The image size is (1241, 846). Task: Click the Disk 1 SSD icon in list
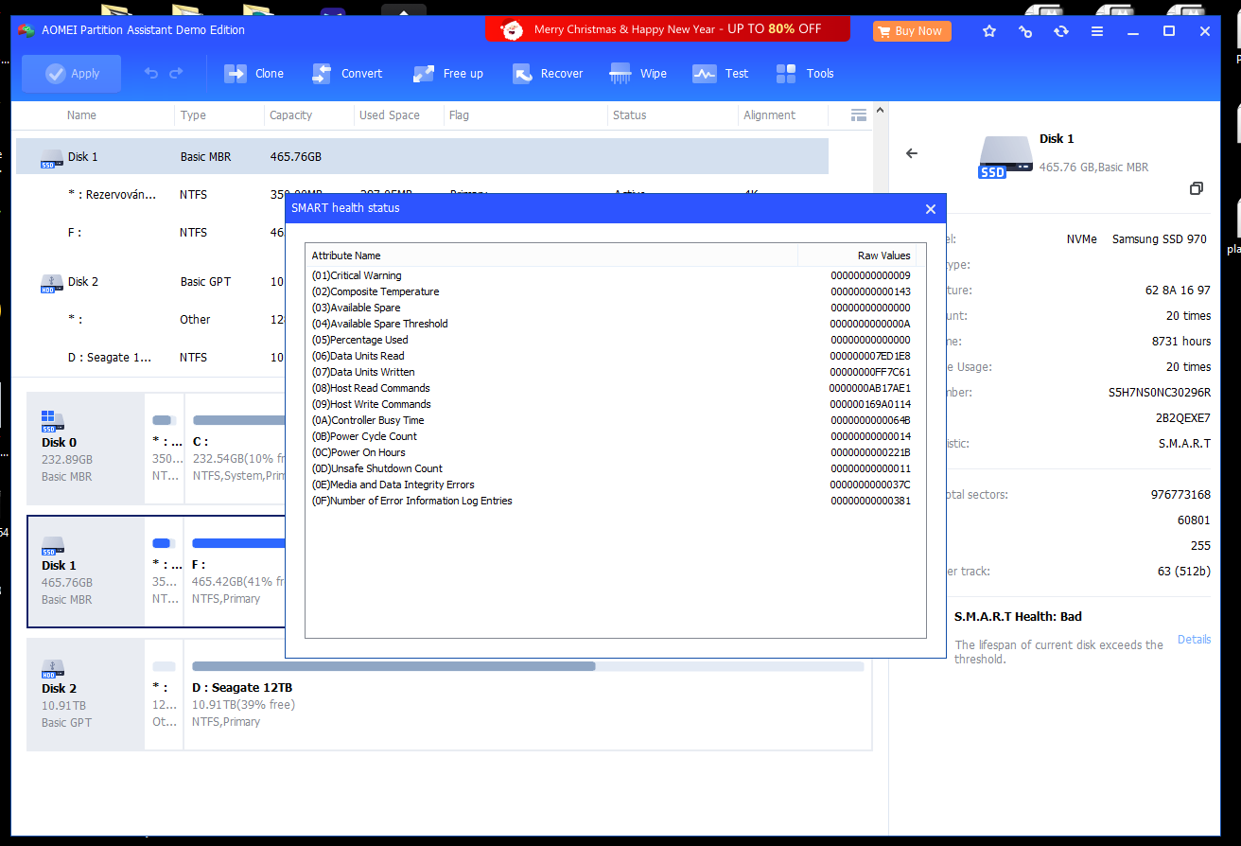click(x=51, y=158)
